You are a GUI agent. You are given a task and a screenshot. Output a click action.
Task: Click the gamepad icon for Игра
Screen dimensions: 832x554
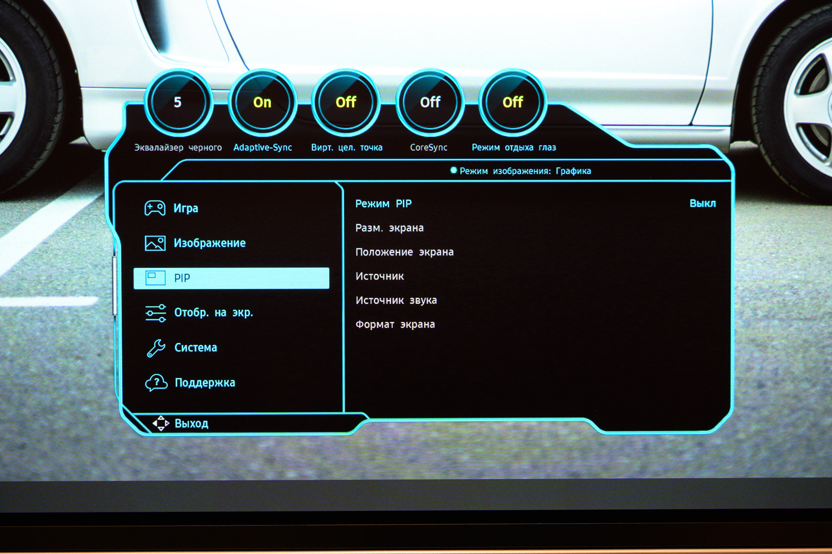tap(155, 208)
